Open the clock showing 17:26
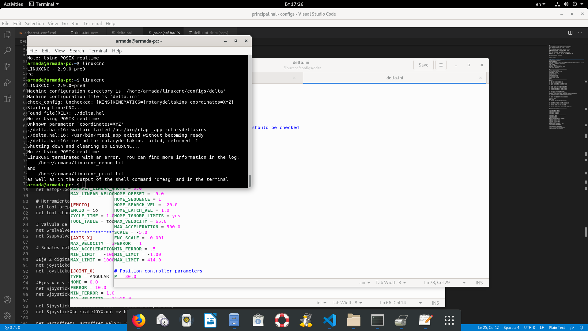This screenshot has height=331, width=588. (x=294, y=4)
